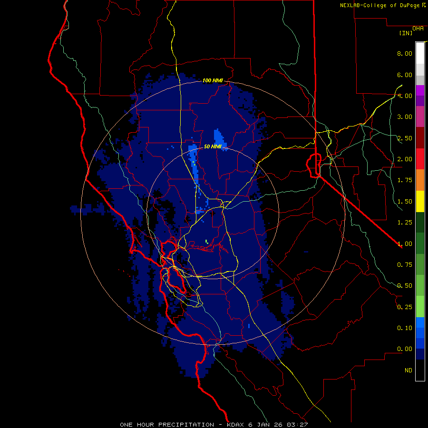Select the ND legend label
Image resolution: width=428 pixels, height=428 pixels.
click(x=409, y=370)
